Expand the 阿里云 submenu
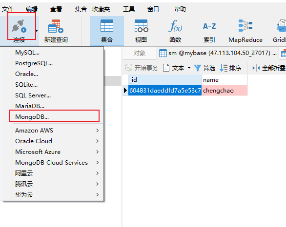 point(52,173)
